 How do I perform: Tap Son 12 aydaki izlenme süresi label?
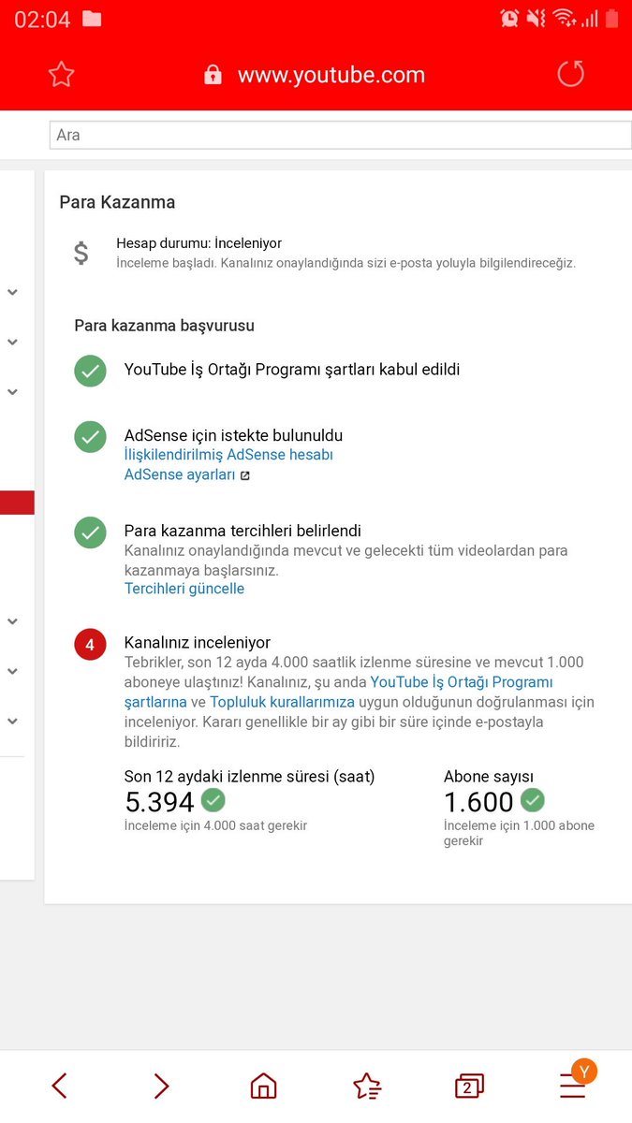click(249, 777)
